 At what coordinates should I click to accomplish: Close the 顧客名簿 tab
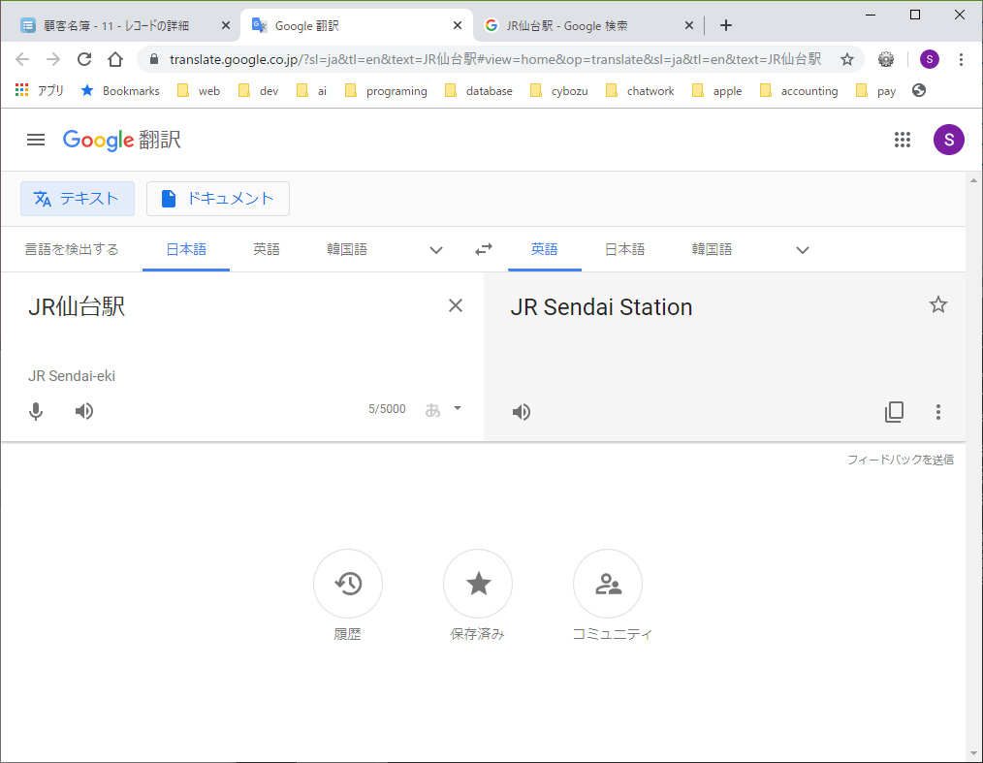[x=226, y=25]
